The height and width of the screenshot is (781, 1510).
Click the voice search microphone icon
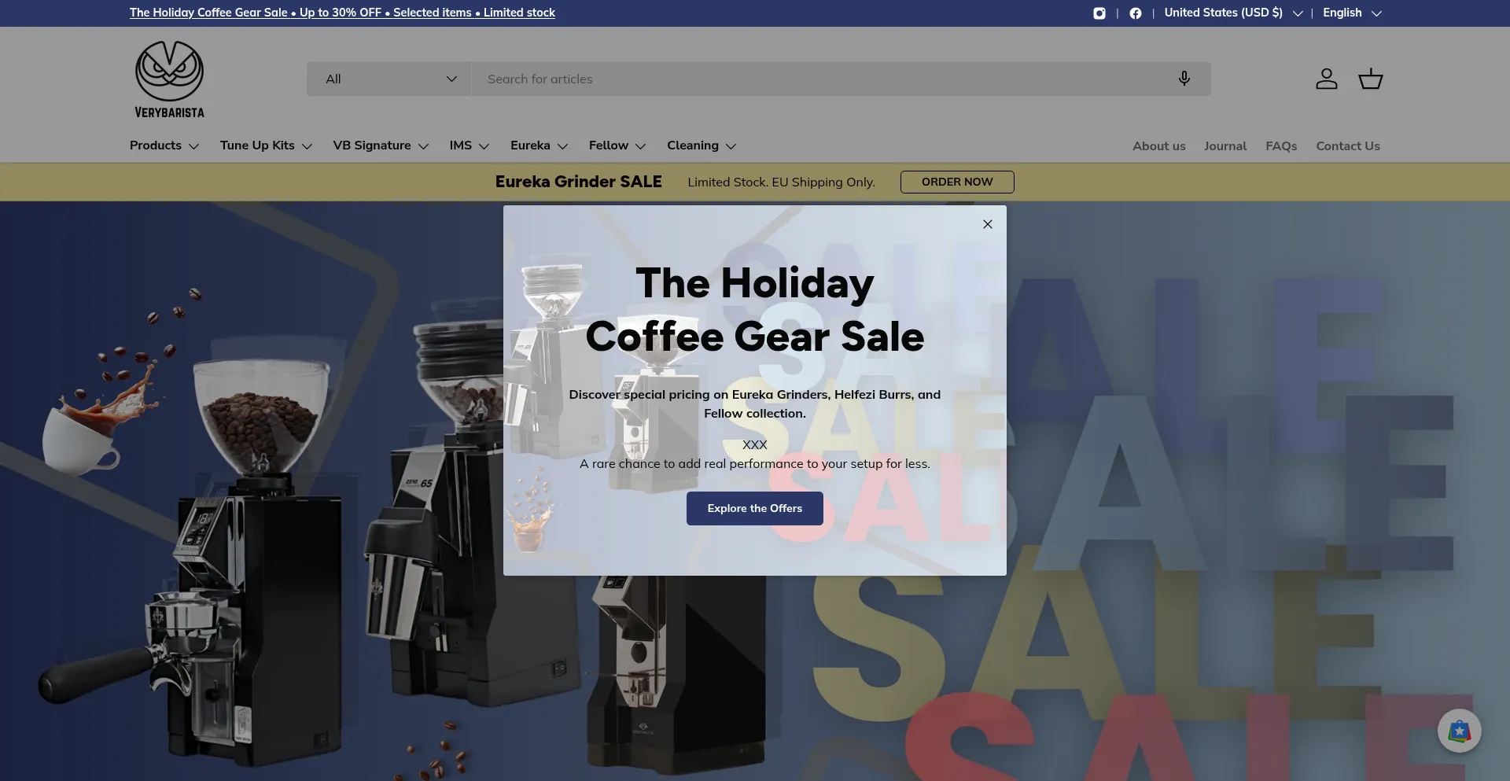(x=1184, y=79)
